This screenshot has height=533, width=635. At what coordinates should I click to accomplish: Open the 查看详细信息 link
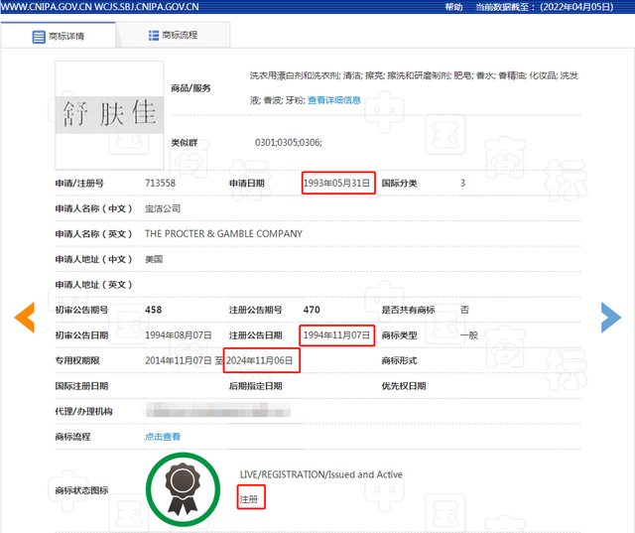pos(334,100)
